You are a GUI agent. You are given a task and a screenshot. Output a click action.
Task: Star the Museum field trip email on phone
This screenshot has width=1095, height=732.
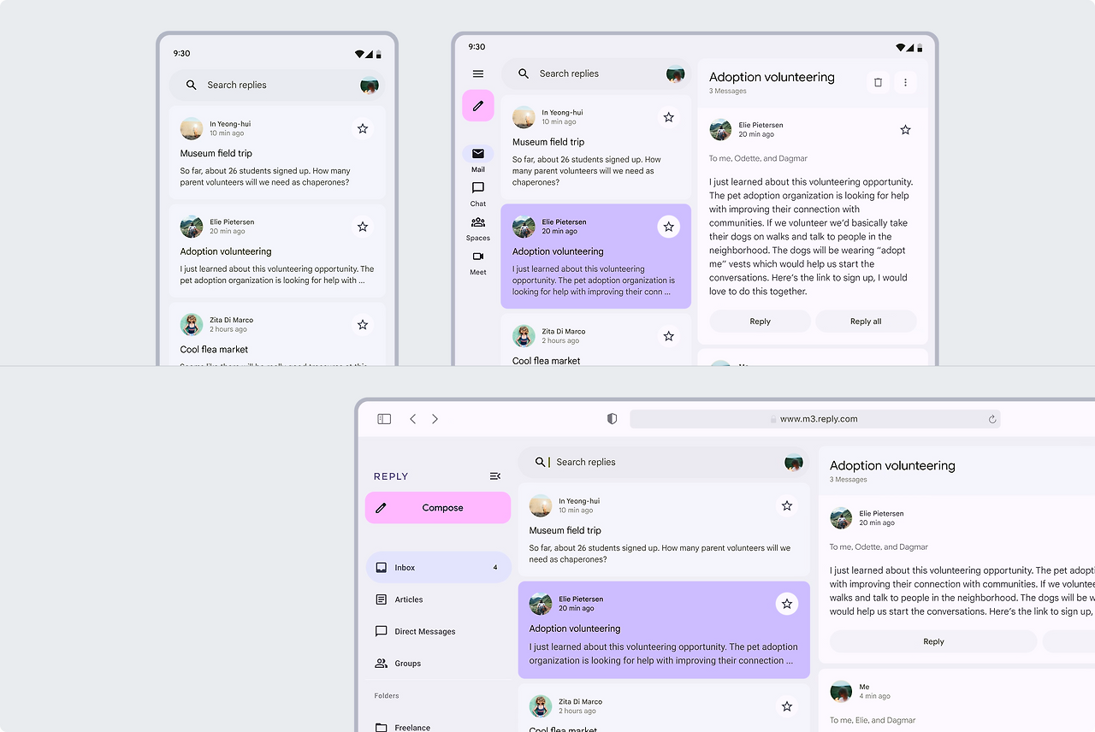point(363,128)
